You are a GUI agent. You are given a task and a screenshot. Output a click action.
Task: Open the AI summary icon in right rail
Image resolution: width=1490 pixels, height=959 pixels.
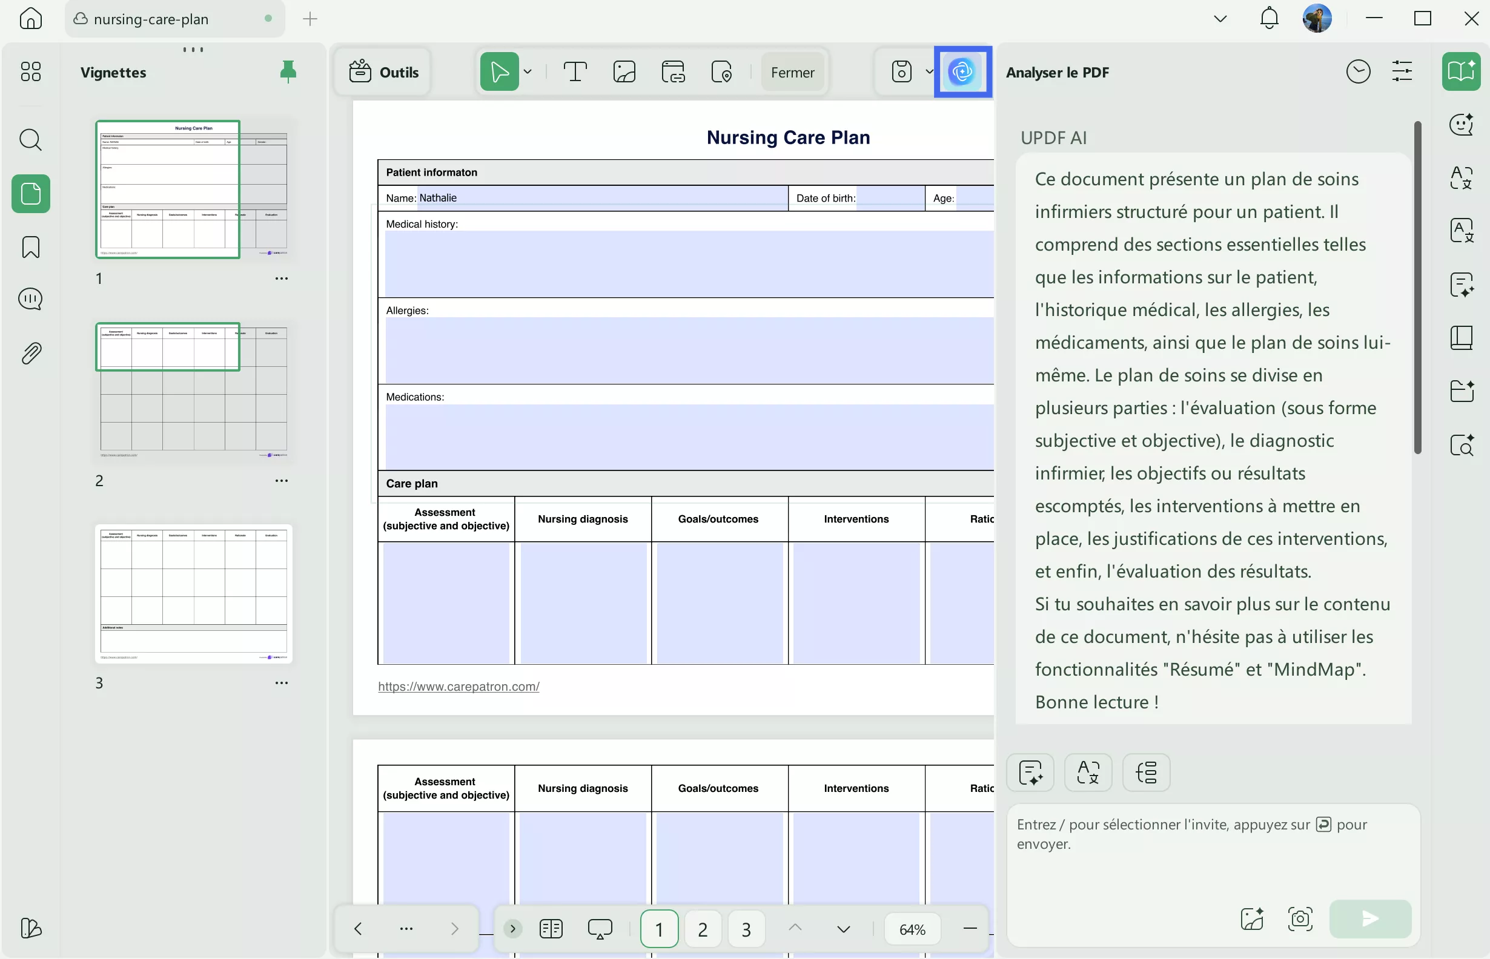pos(1461,285)
